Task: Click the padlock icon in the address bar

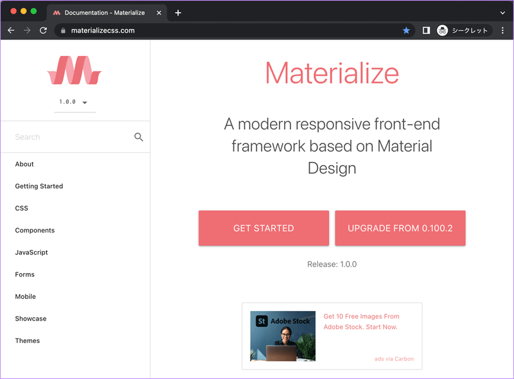Action: [62, 30]
